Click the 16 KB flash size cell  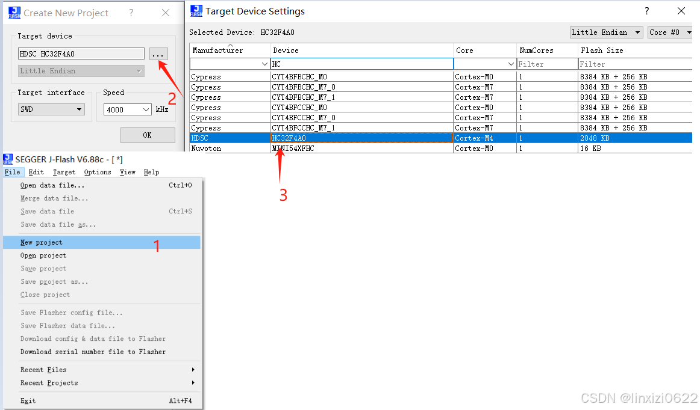tap(636, 148)
